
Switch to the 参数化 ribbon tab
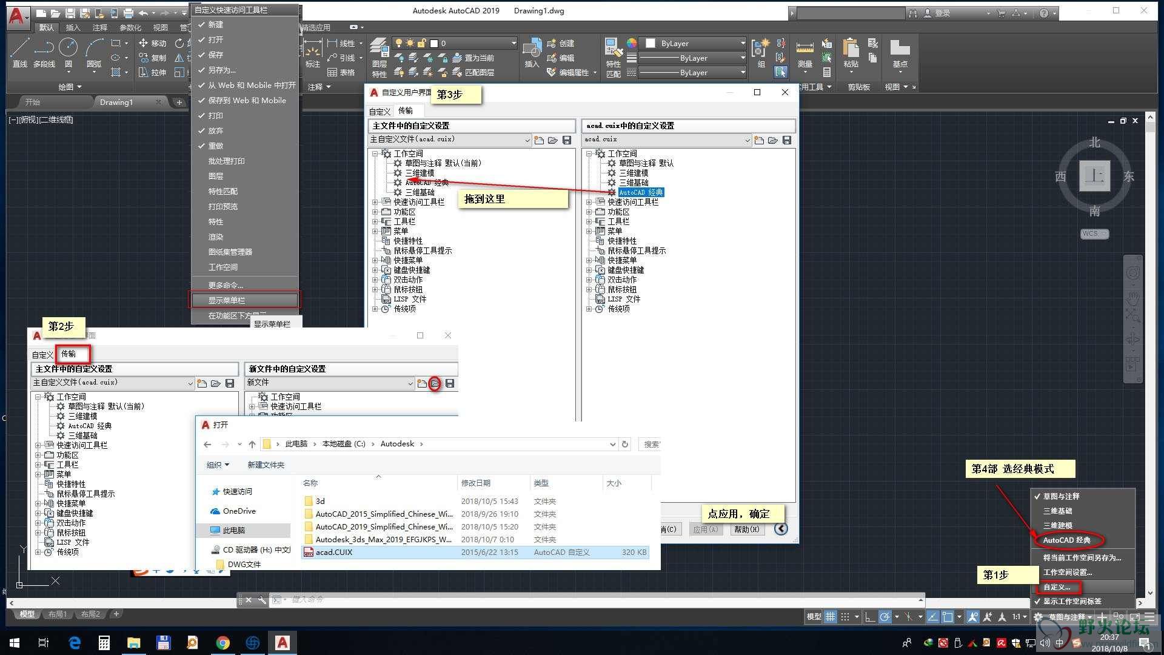point(130,27)
